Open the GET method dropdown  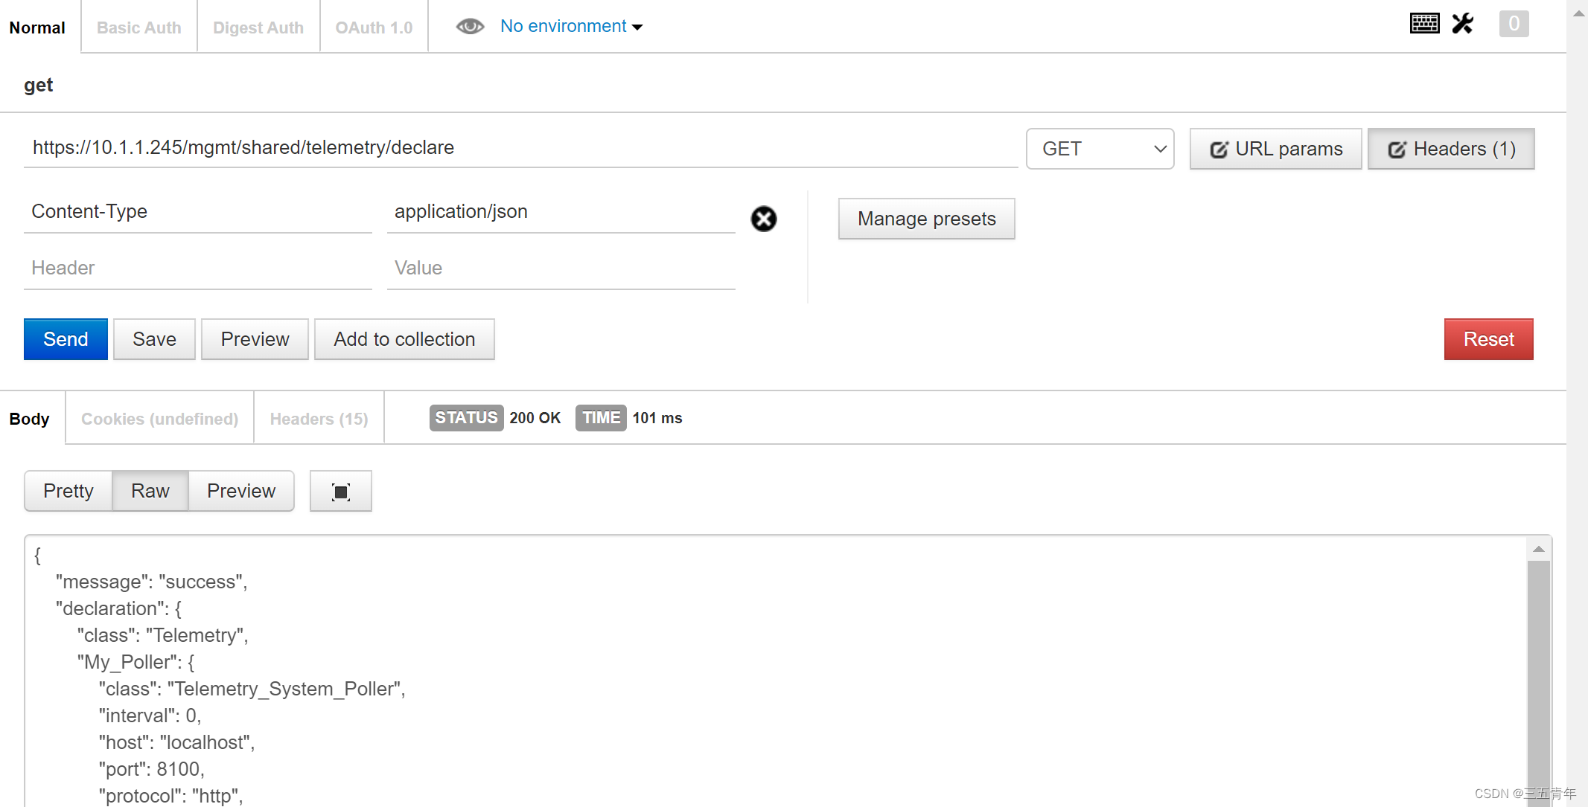coord(1100,149)
